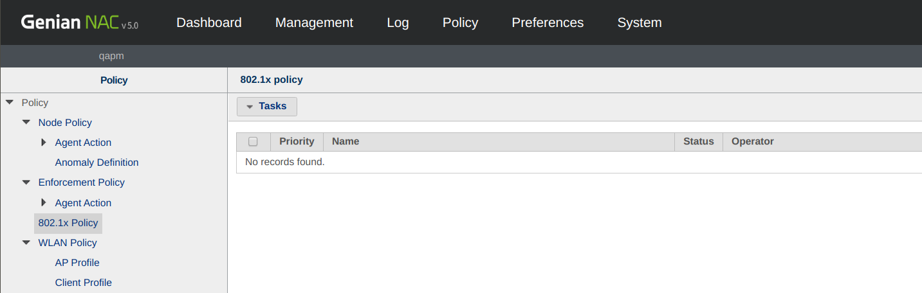The width and height of the screenshot is (922, 293).
Task: Open Preferences in the top navigation
Action: [548, 22]
